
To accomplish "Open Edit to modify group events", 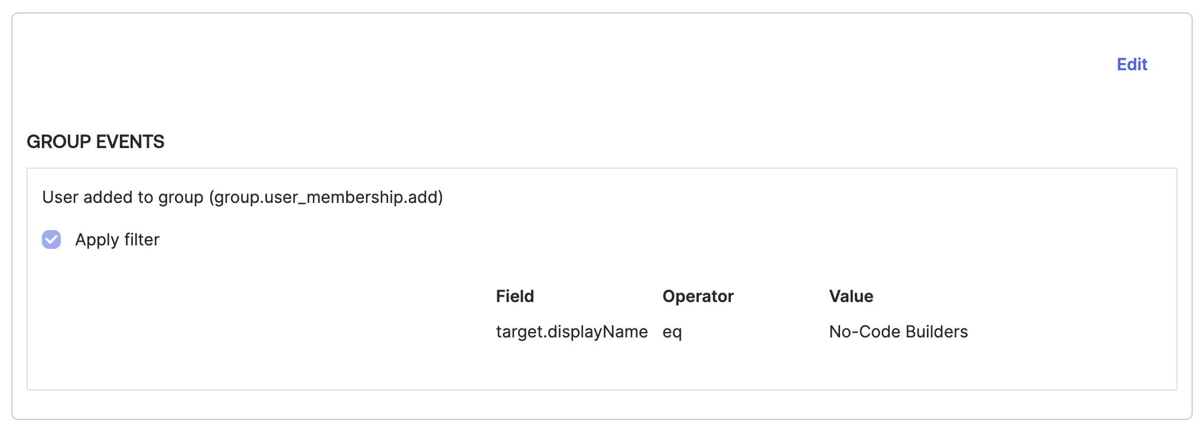I will [x=1131, y=64].
